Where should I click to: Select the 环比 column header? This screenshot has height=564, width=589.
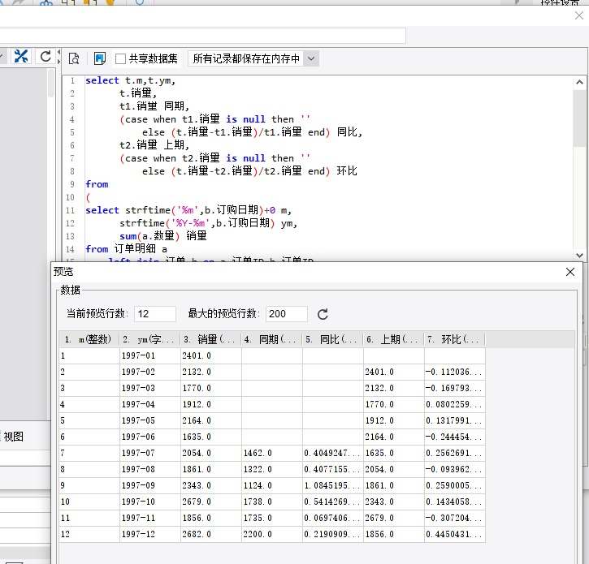pyautogui.click(x=454, y=339)
